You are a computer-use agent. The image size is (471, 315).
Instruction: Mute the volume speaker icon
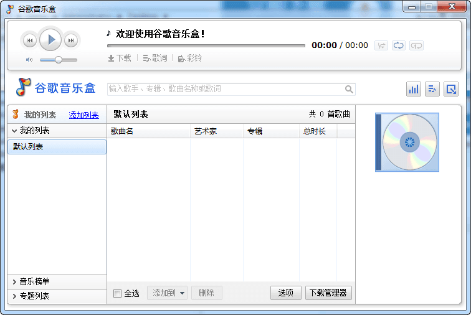pyautogui.click(x=29, y=60)
